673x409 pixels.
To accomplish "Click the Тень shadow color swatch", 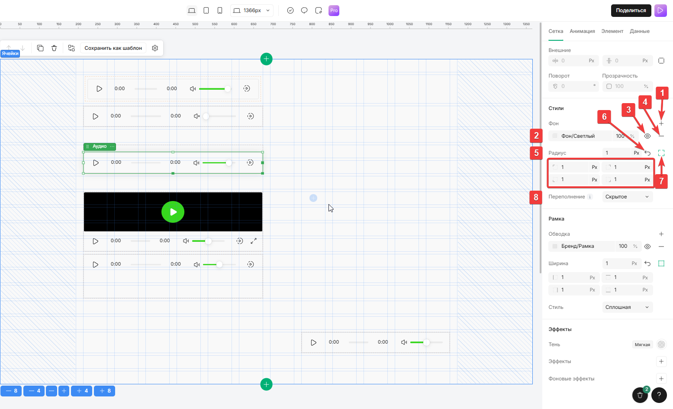I will point(661,344).
